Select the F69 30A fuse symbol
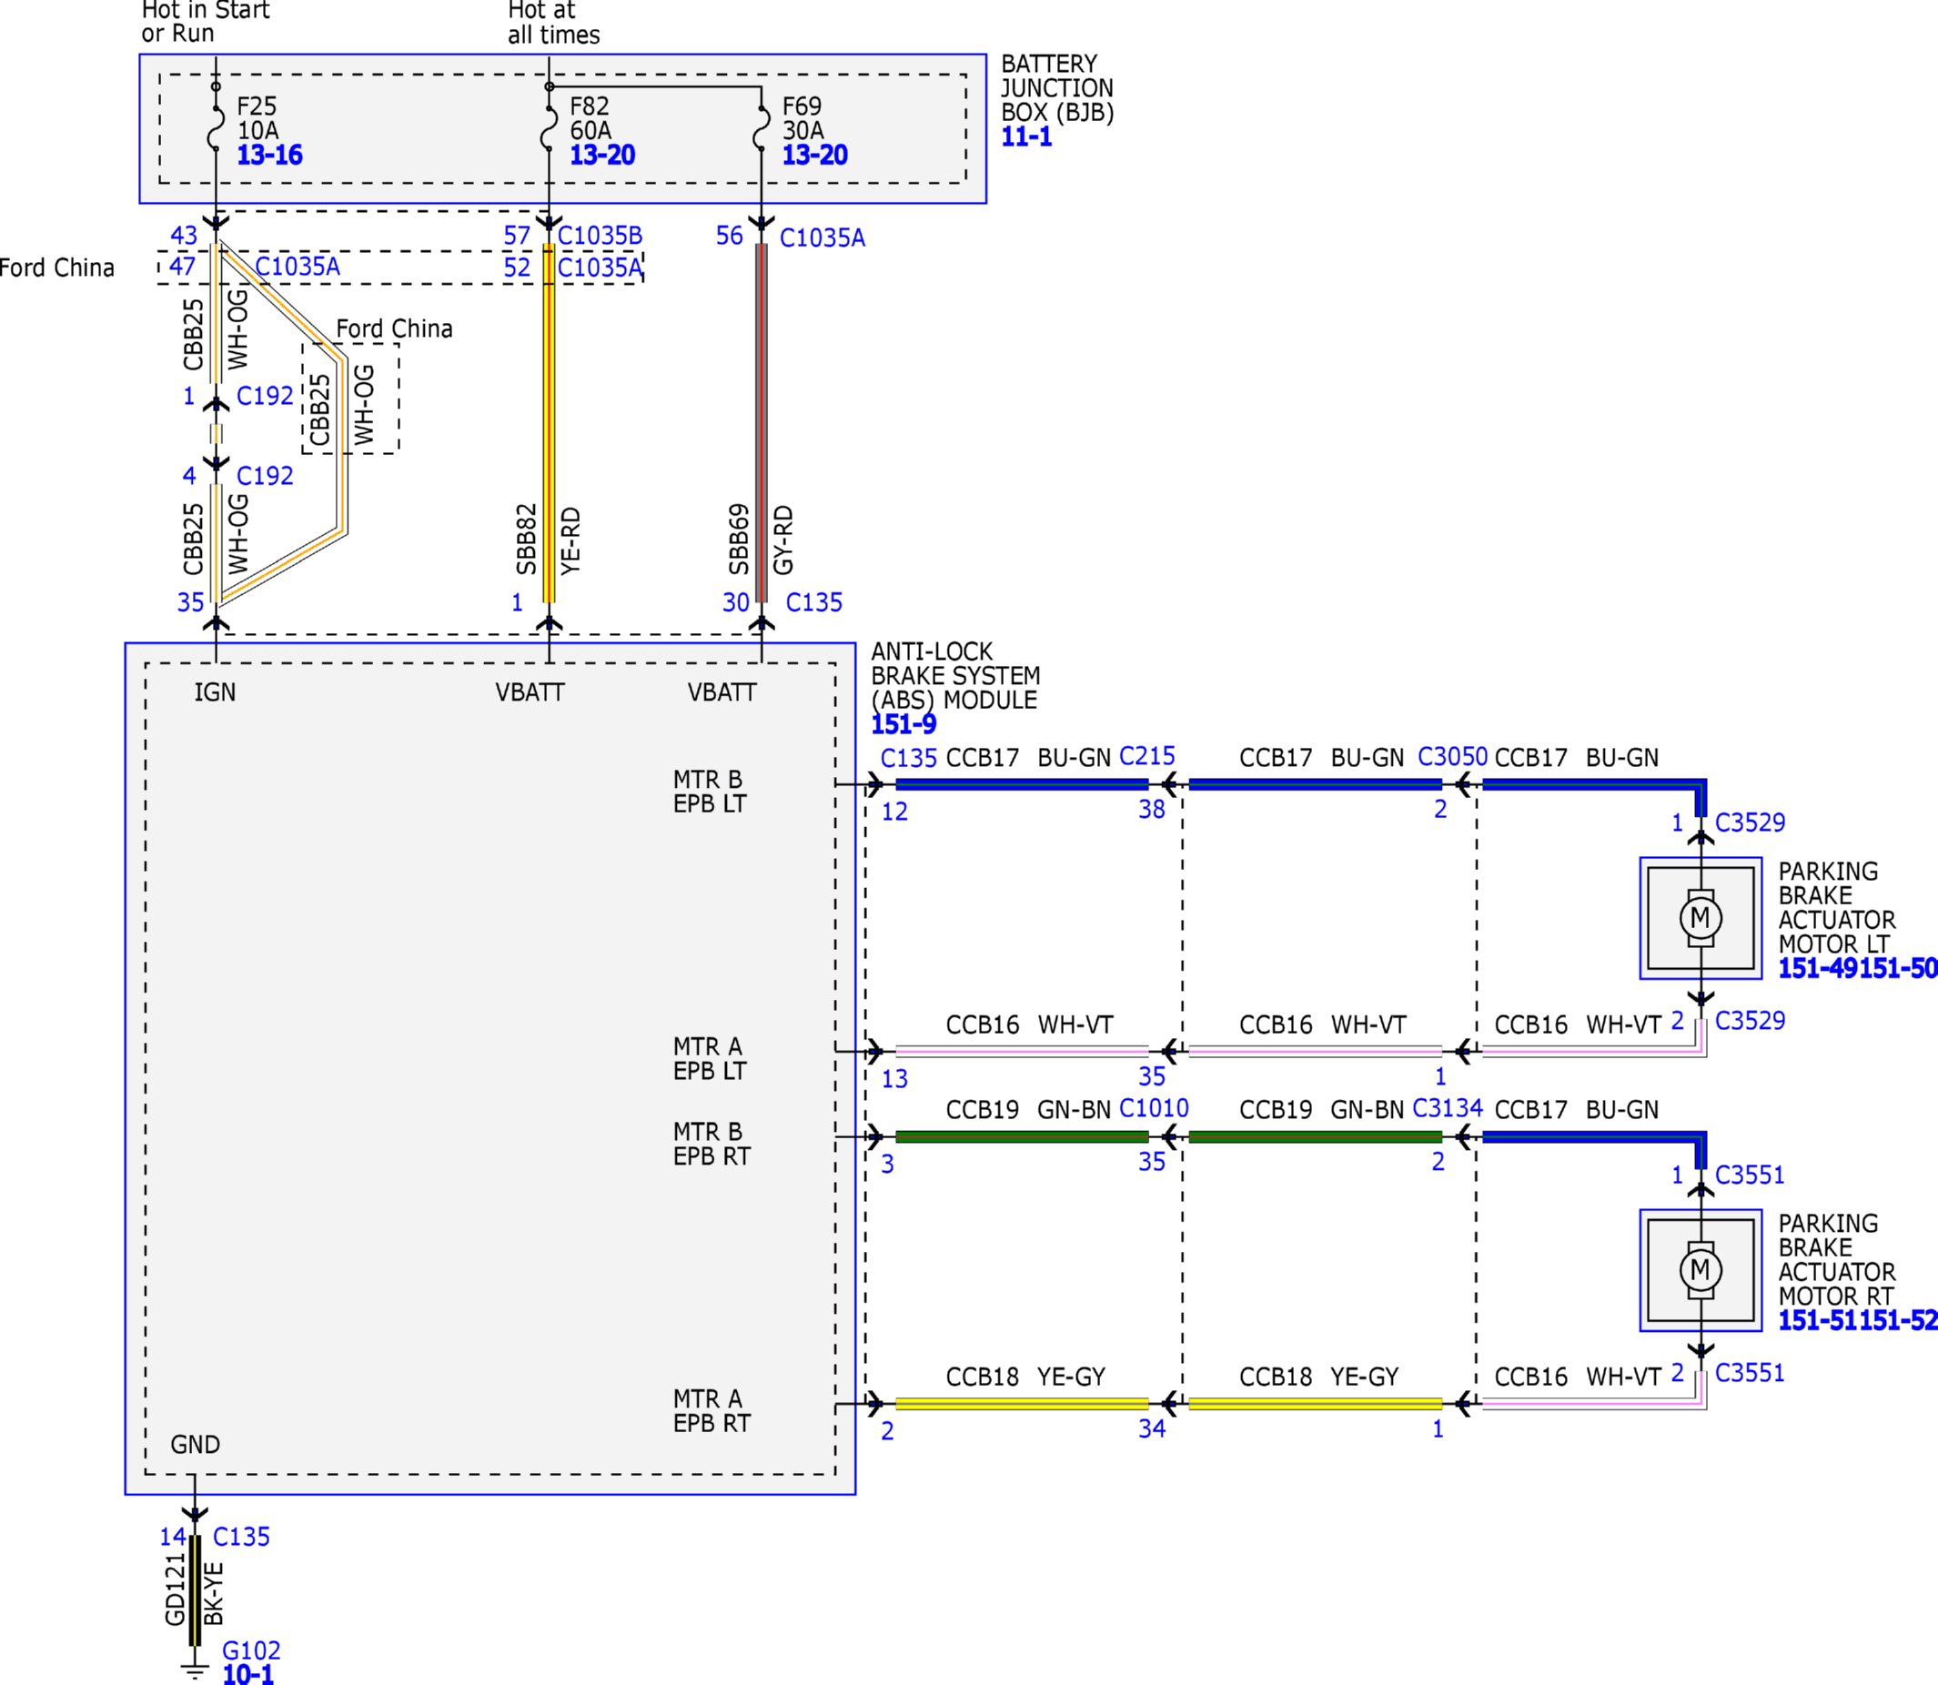 click(761, 129)
